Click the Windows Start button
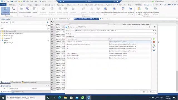 click(3, 97)
